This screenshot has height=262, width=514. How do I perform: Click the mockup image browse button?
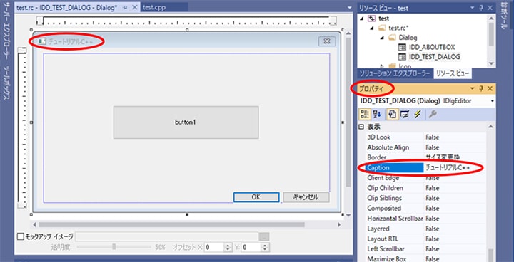pos(264,236)
